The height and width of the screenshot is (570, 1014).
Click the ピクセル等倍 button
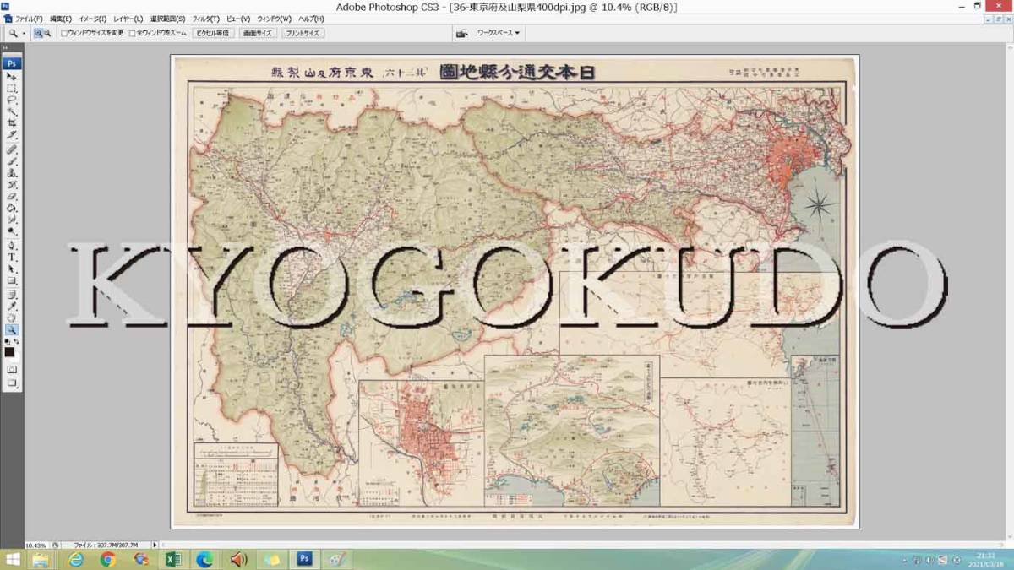(x=213, y=34)
